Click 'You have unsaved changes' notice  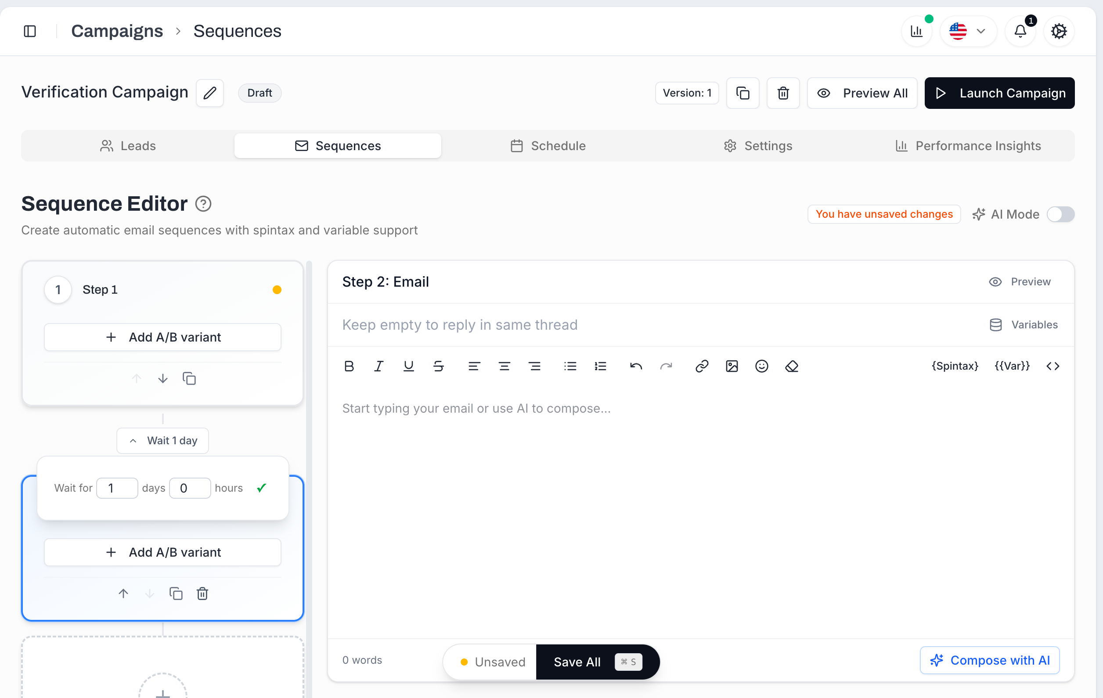(x=883, y=214)
